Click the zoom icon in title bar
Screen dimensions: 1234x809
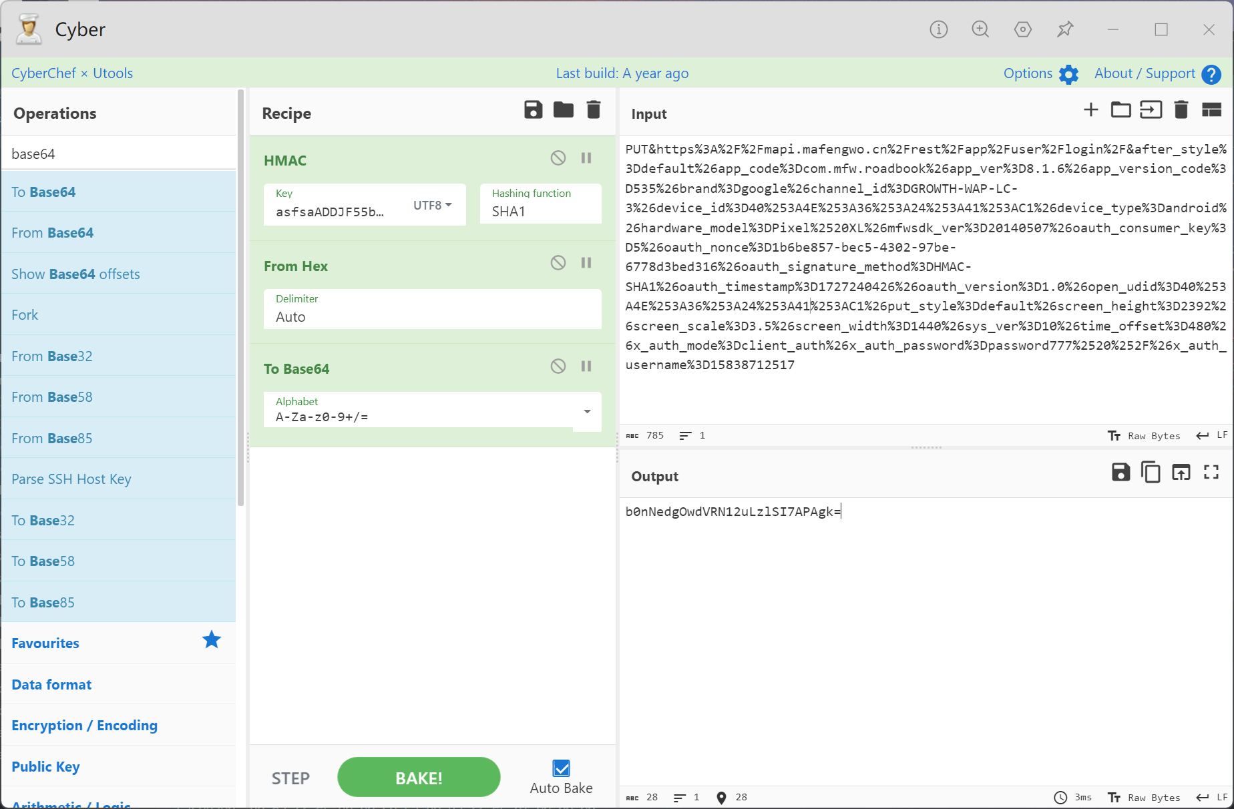pyautogui.click(x=980, y=29)
